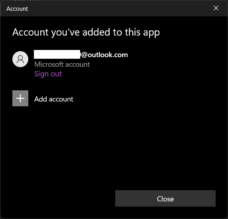
Task: Click the user avatar icon
Action: point(20,59)
